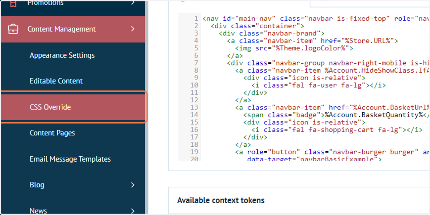Click the data-target navbarBasicExample line
The image size is (430, 215).
click(315, 159)
